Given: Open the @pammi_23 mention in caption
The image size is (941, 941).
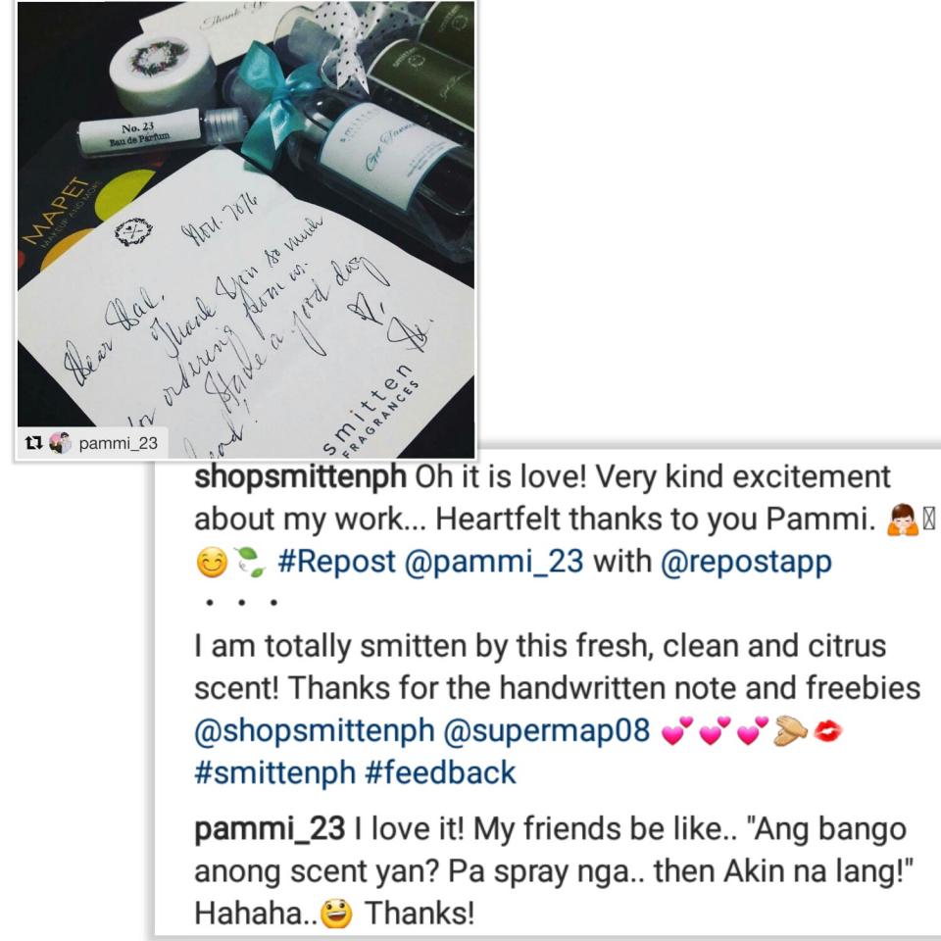Looking at the screenshot, I should click(494, 562).
